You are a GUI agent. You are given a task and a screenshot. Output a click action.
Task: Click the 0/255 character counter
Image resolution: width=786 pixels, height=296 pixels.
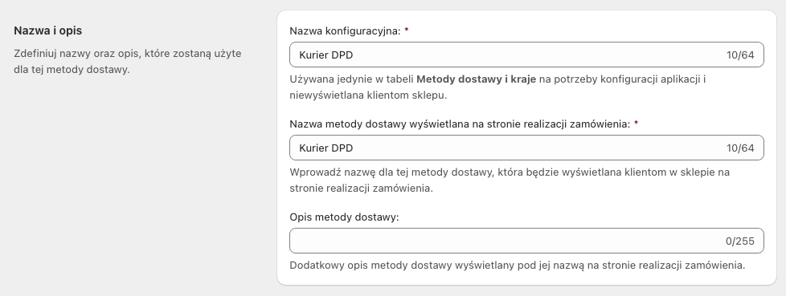(x=740, y=241)
